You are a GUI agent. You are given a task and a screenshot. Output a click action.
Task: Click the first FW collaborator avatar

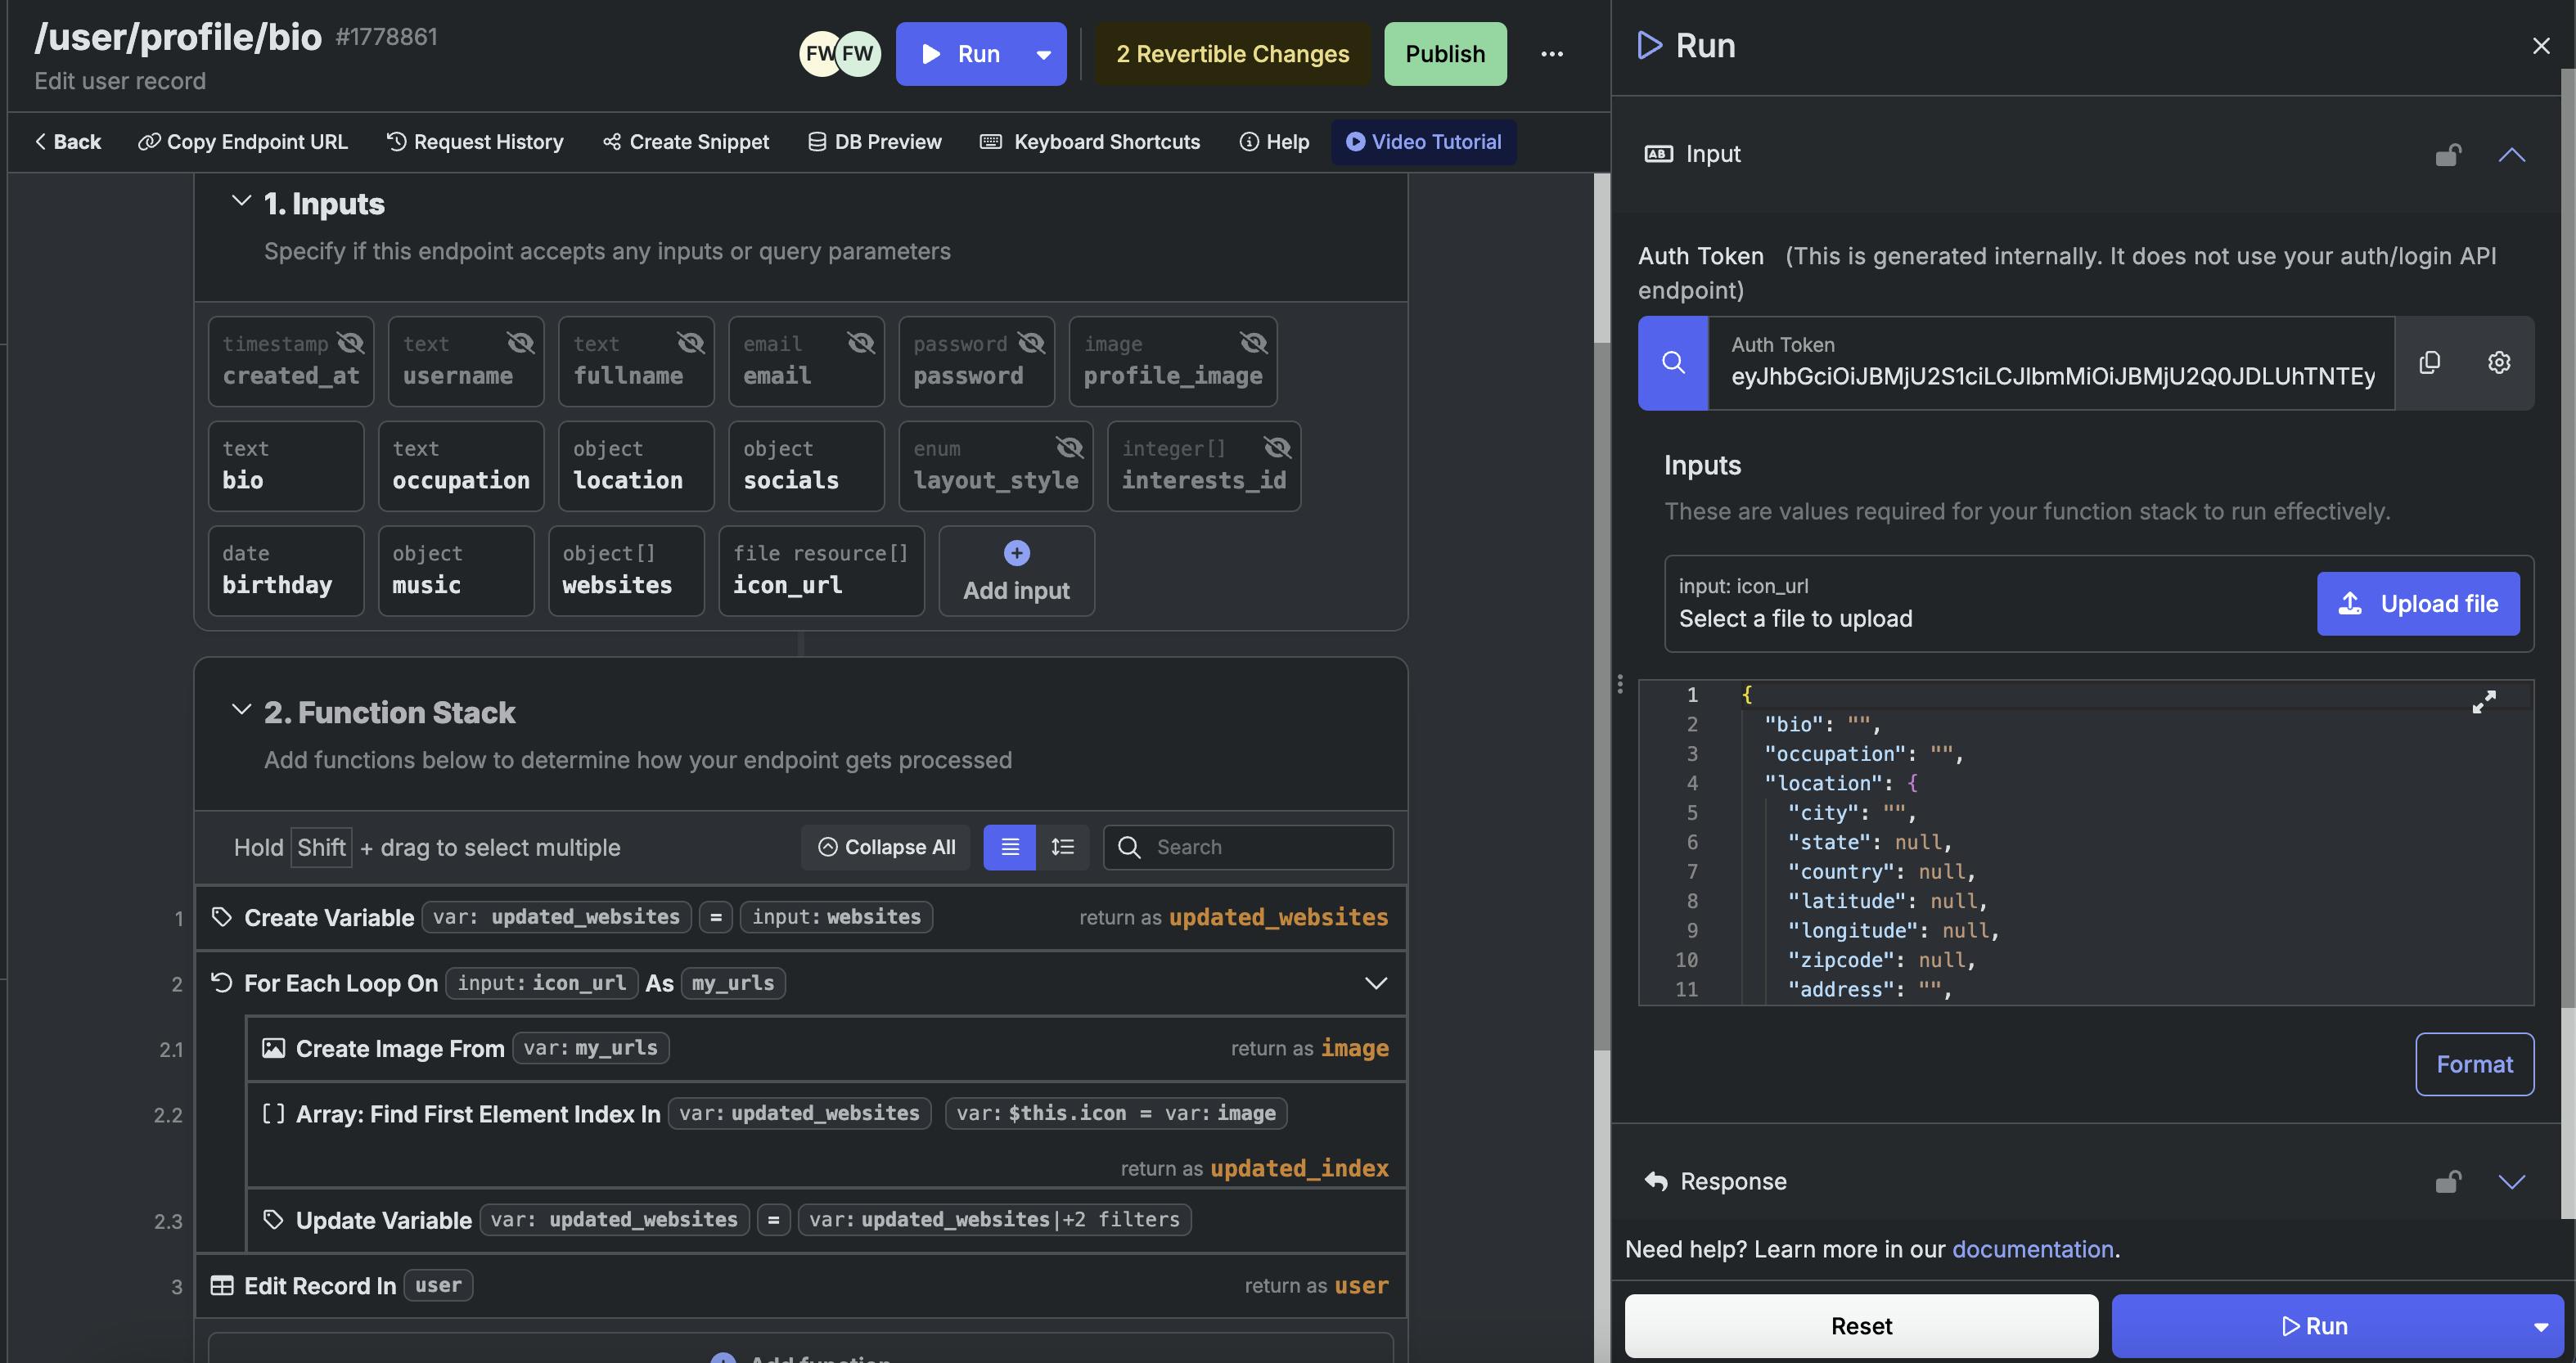[819, 54]
